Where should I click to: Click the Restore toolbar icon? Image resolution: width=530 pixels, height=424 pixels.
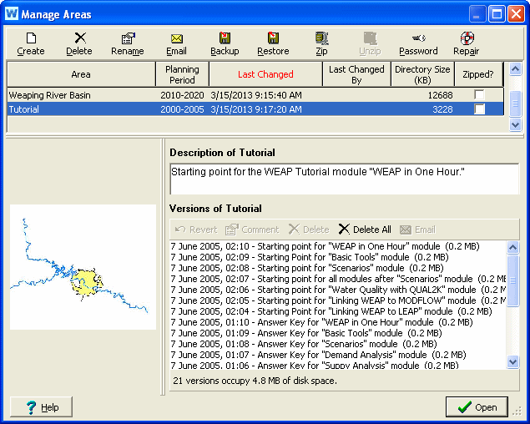coord(273,38)
